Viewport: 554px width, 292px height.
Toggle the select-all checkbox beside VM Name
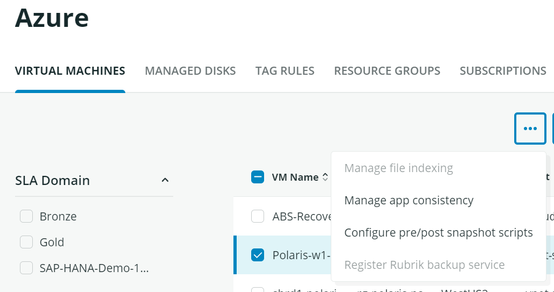tap(258, 177)
